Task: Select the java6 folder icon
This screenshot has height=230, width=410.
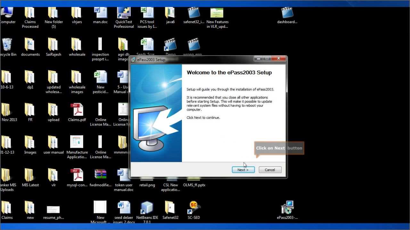Action: (x=170, y=13)
